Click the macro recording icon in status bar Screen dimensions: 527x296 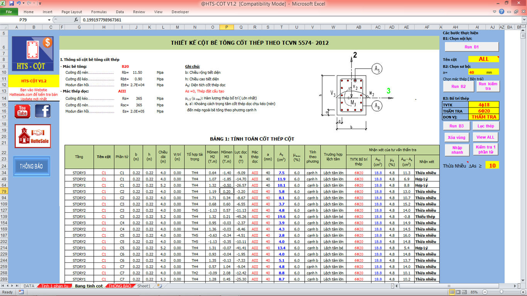click(21, 292)
